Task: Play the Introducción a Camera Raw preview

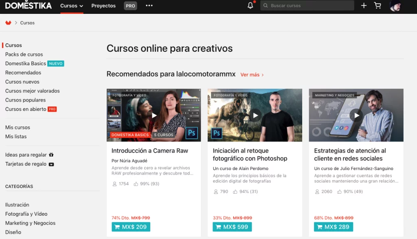Action: tap(154, 115)
